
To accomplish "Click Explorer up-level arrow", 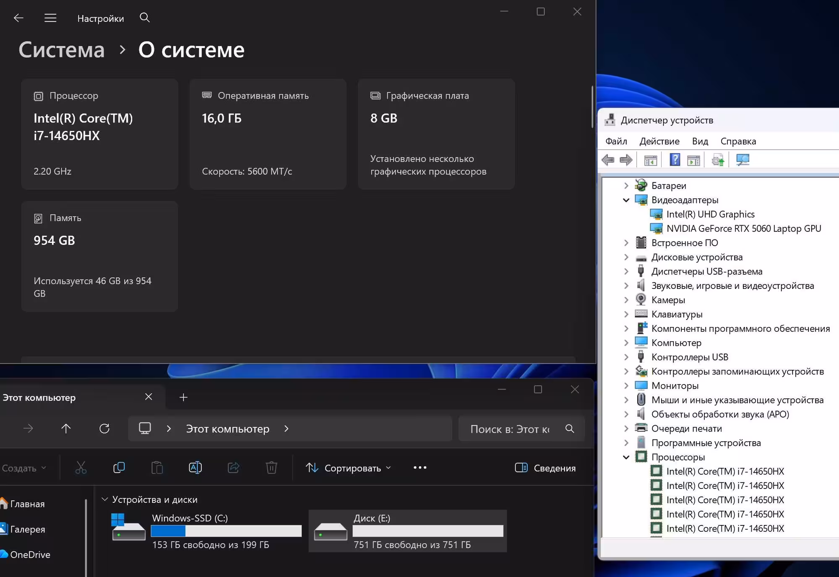I will point(66,429).
